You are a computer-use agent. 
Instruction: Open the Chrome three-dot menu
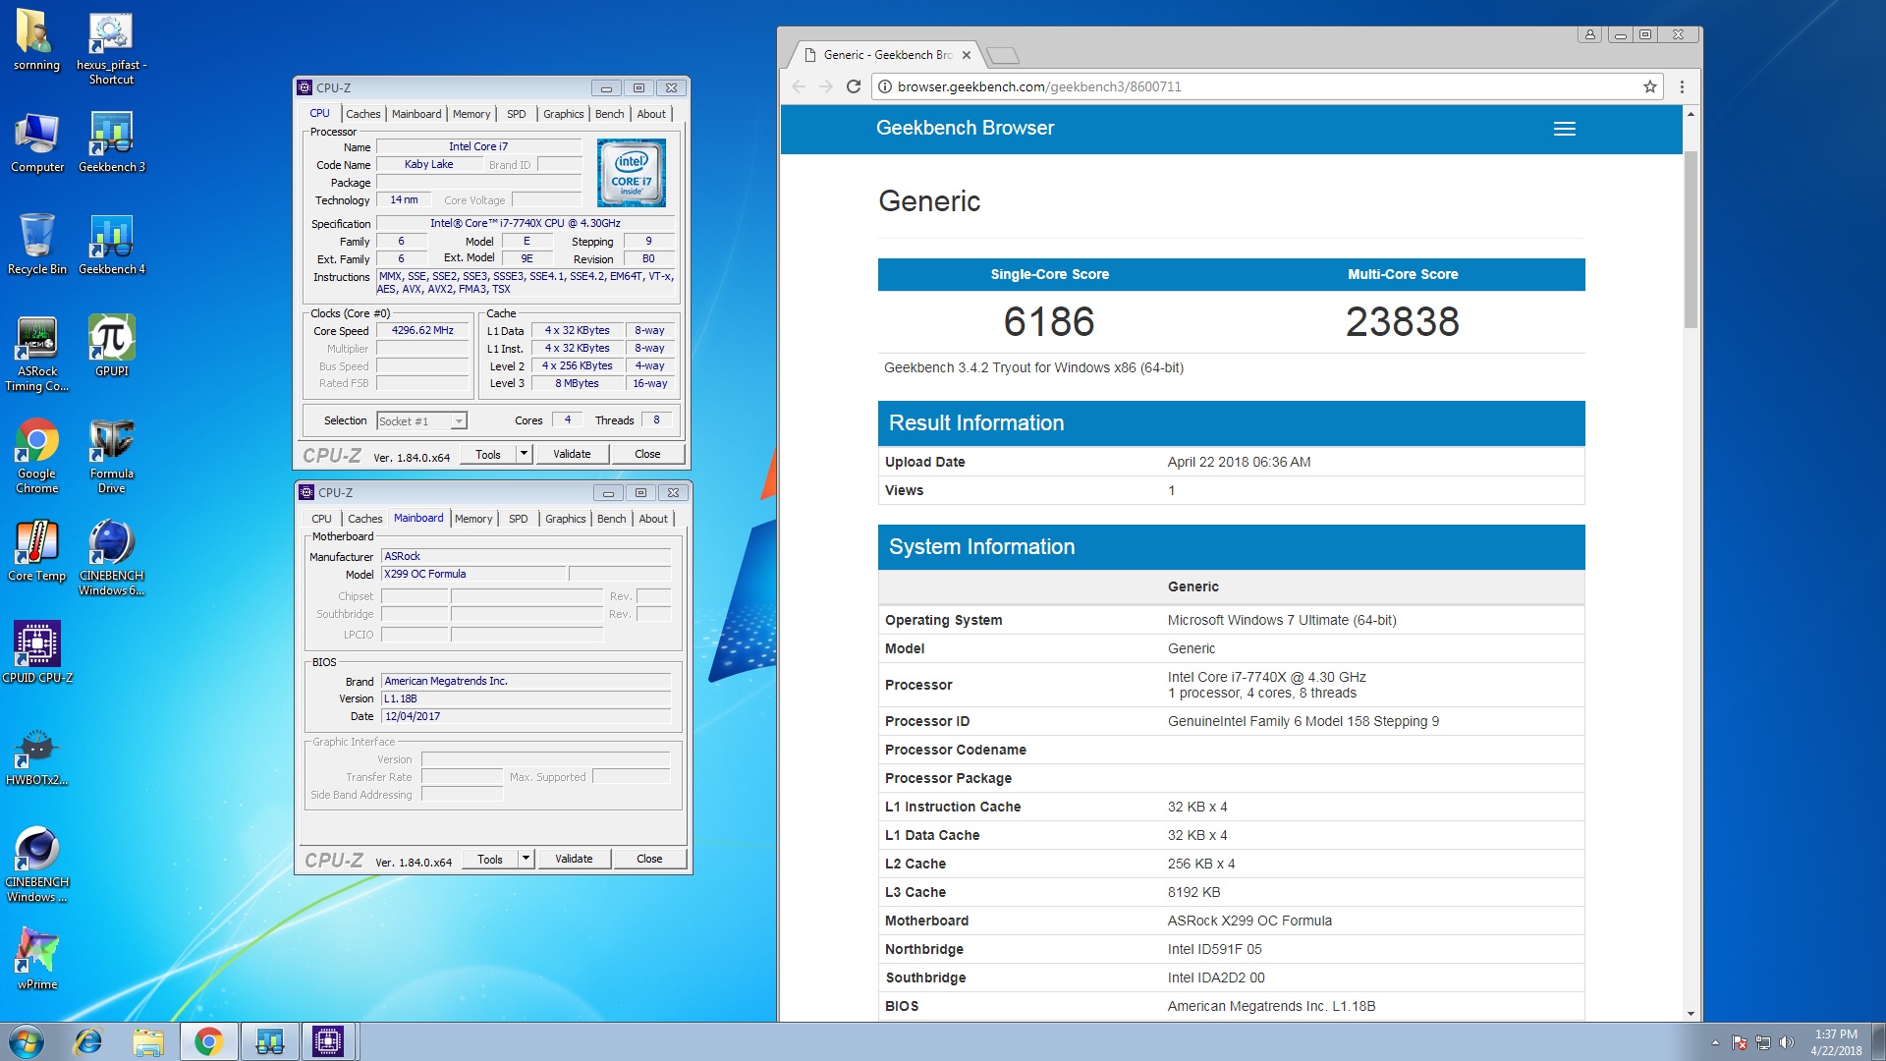coord(1682,86)
